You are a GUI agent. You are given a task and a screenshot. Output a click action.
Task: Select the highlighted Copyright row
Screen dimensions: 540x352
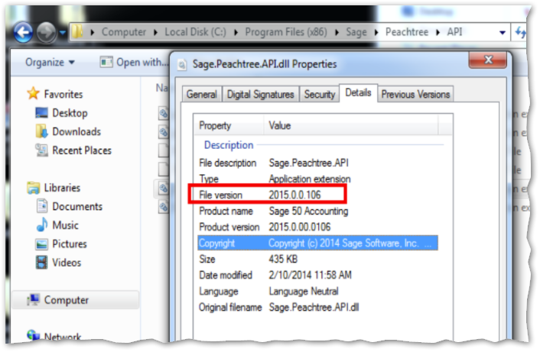point(317,244)
